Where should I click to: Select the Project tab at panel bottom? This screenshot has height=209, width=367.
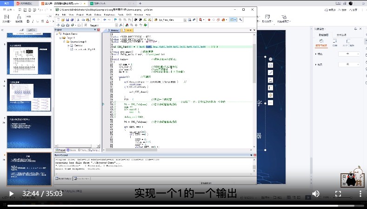(60, 150)
